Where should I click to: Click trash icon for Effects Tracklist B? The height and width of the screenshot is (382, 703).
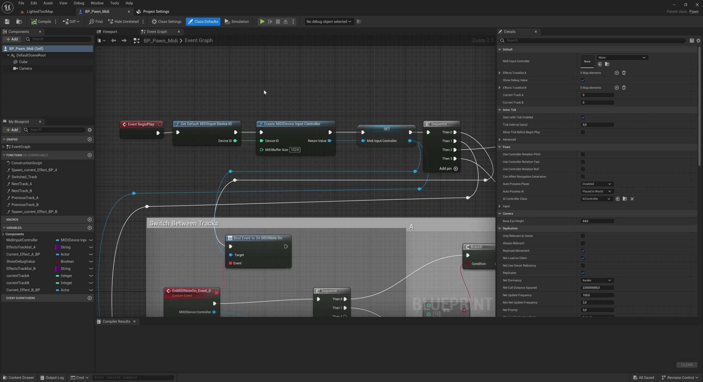(x=624, y=88)
